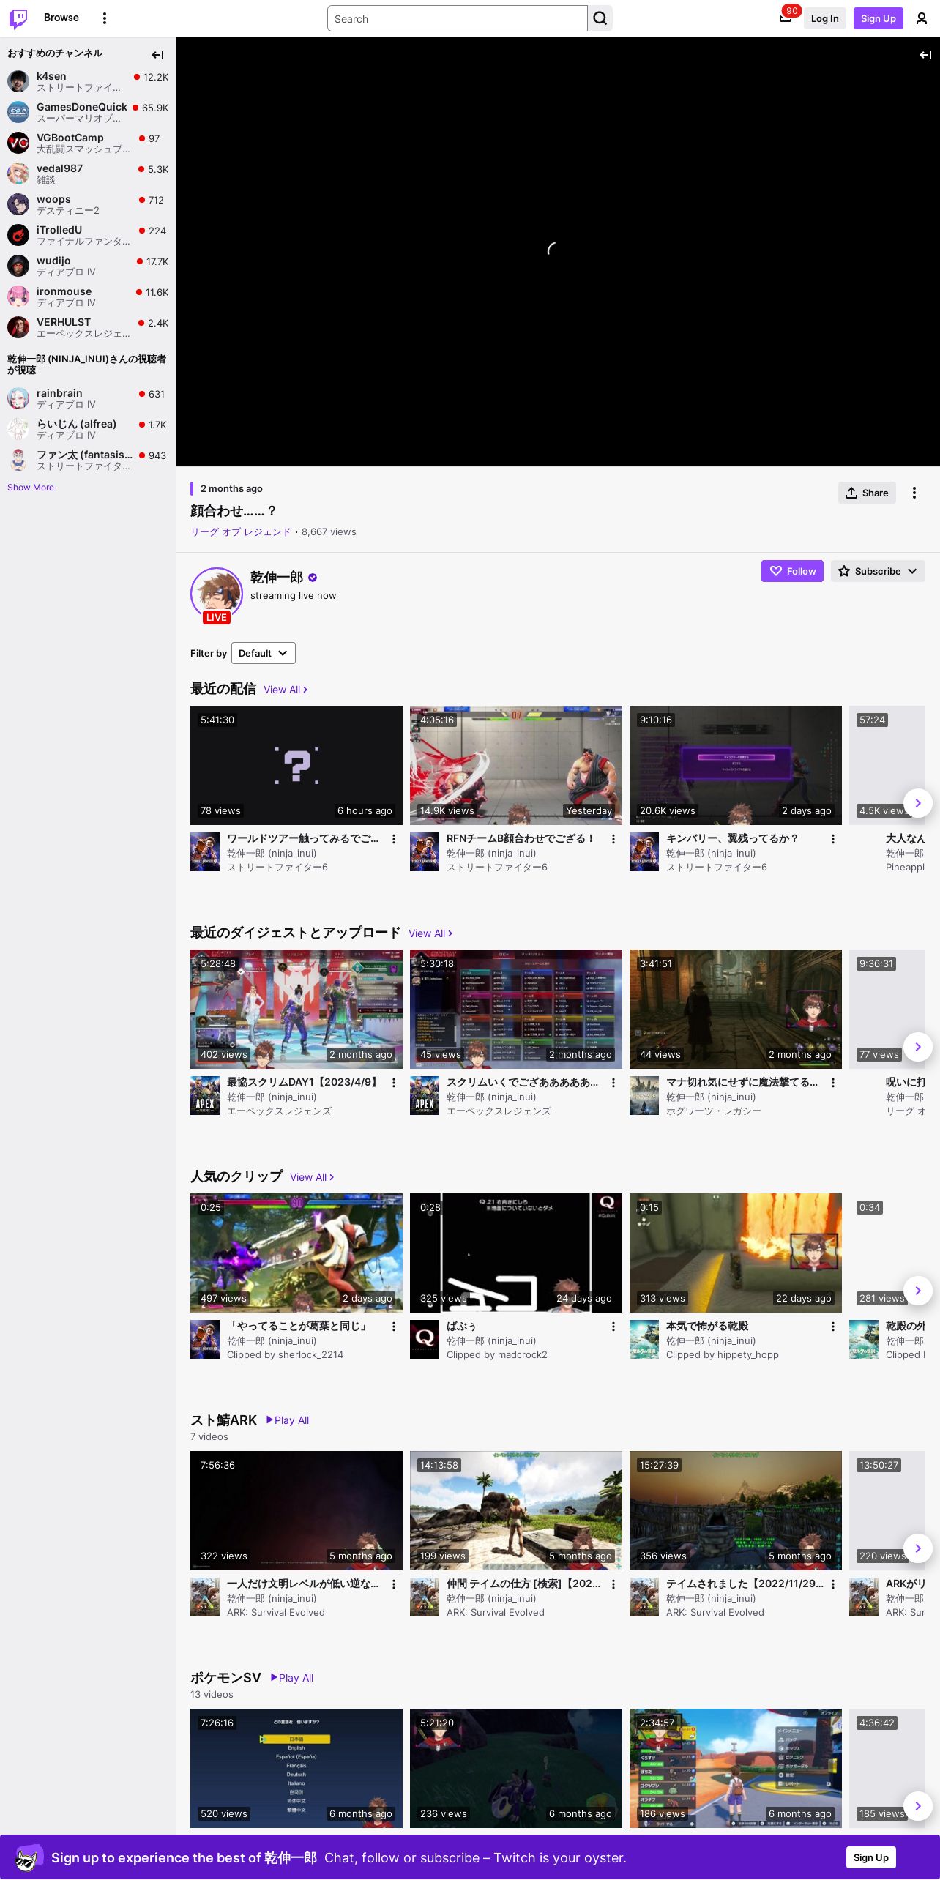Show next videos in 最近の配信 row

(x=918, y=803)
